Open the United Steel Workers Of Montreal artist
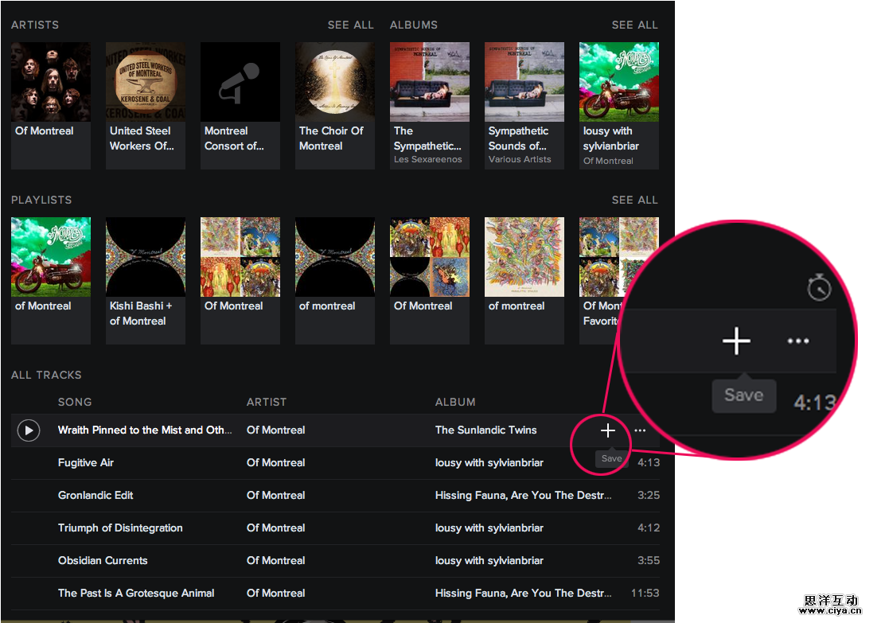The image size is (885, 623). [x=145, y=83]
